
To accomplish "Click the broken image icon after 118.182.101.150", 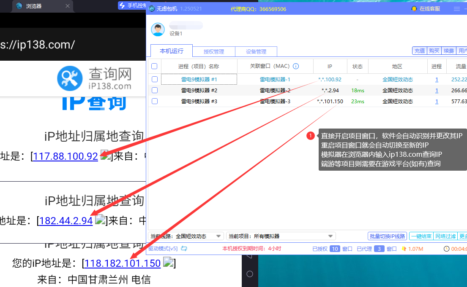I will [x=168, y=262].
